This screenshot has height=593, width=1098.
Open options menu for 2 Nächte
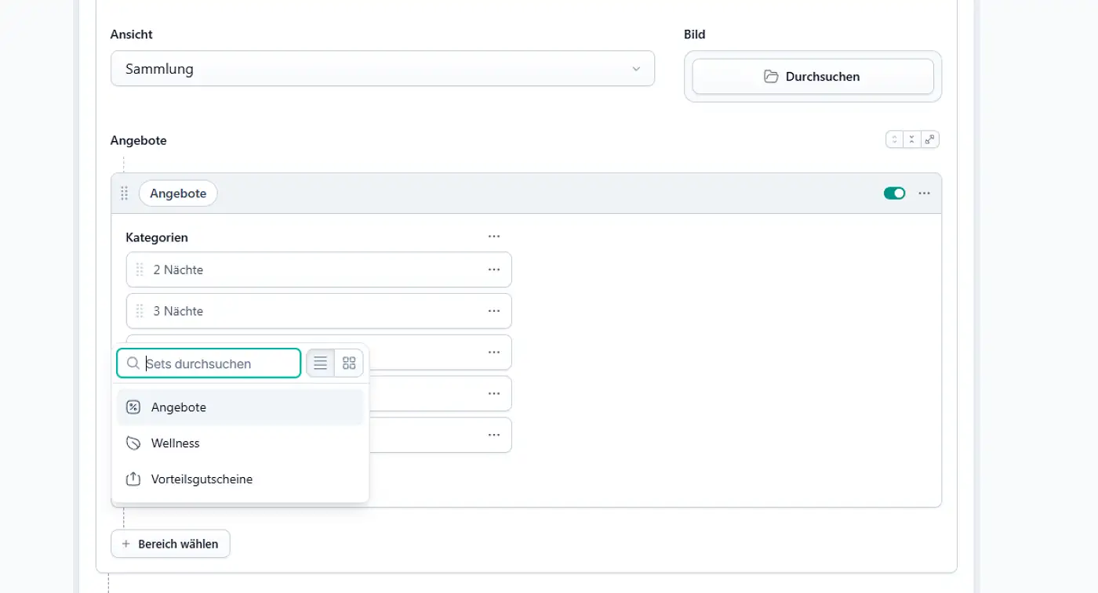coord(493,269)
